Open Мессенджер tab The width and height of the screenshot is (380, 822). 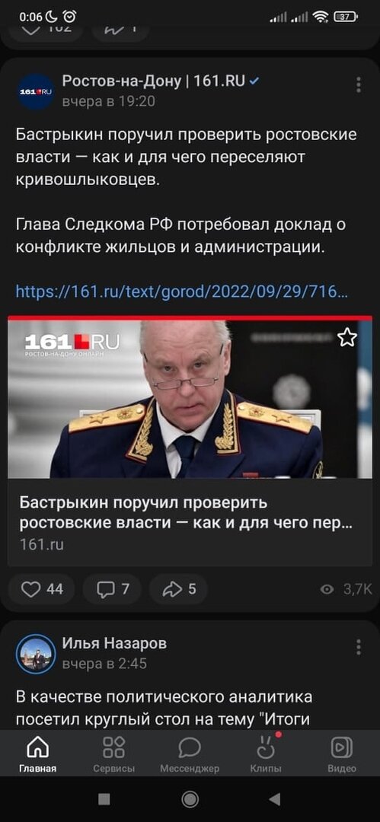click(190, 754)
